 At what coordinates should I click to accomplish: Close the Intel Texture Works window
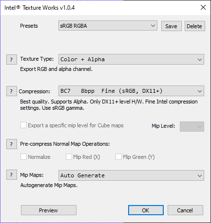tap(203, 7)
